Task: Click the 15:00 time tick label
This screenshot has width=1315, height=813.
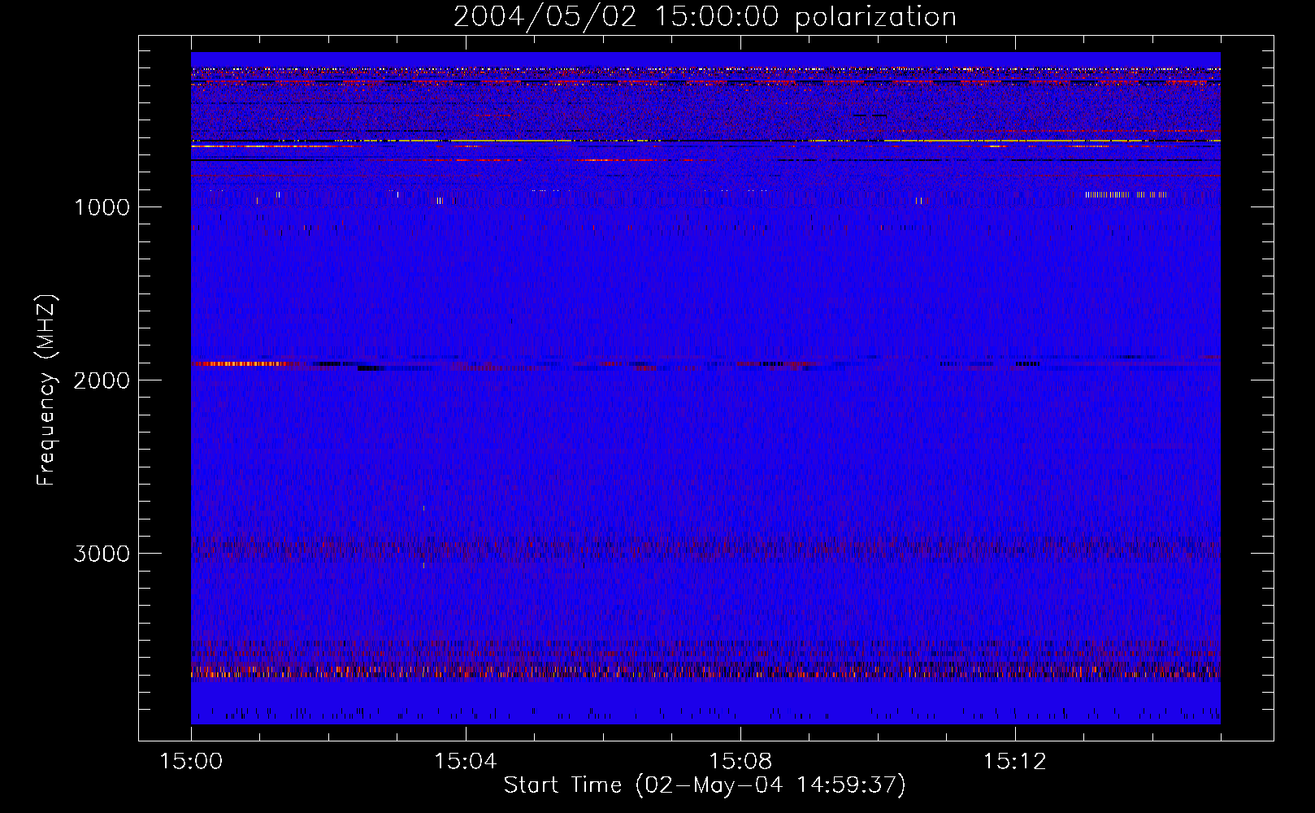Action: pos(191,762)
